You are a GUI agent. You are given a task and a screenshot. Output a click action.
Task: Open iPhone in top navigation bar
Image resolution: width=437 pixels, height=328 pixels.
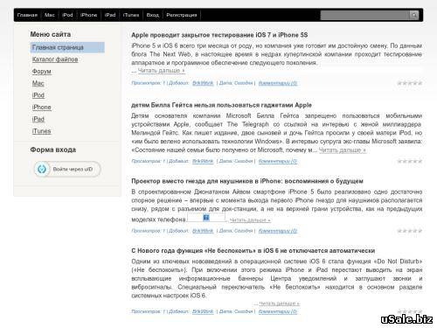(x=88, y=15)
